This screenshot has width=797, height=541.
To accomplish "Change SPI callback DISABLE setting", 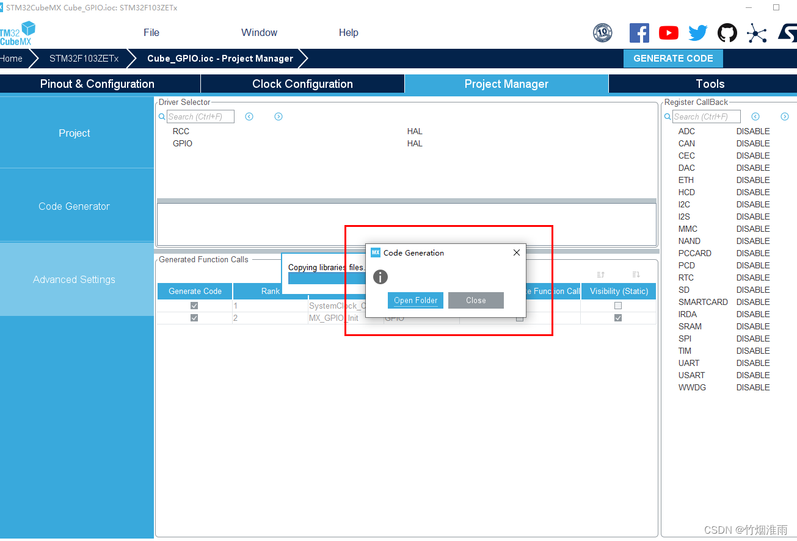I will pos(753,339).
